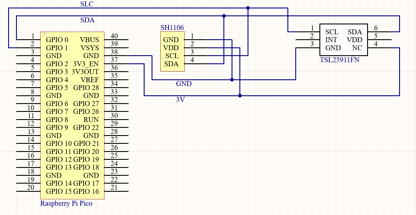The width and height of the screenshot is (416, 215).
Task: Click the Raspberry Pi Pico label
Action: coord(66,203)
